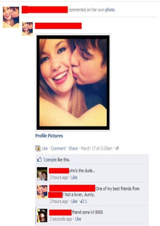Click the thumbs-up icon with count 1

tap(82, 201)
